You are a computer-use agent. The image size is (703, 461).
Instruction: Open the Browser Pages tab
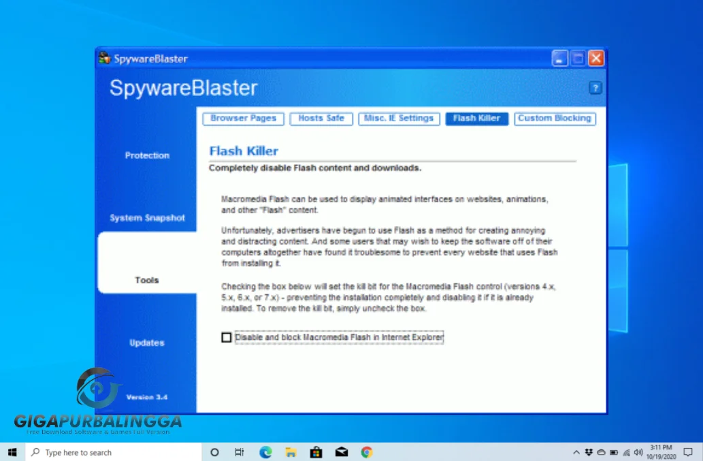tap(243, 118)
